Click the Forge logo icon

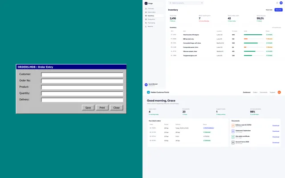(x=146, y=3)
